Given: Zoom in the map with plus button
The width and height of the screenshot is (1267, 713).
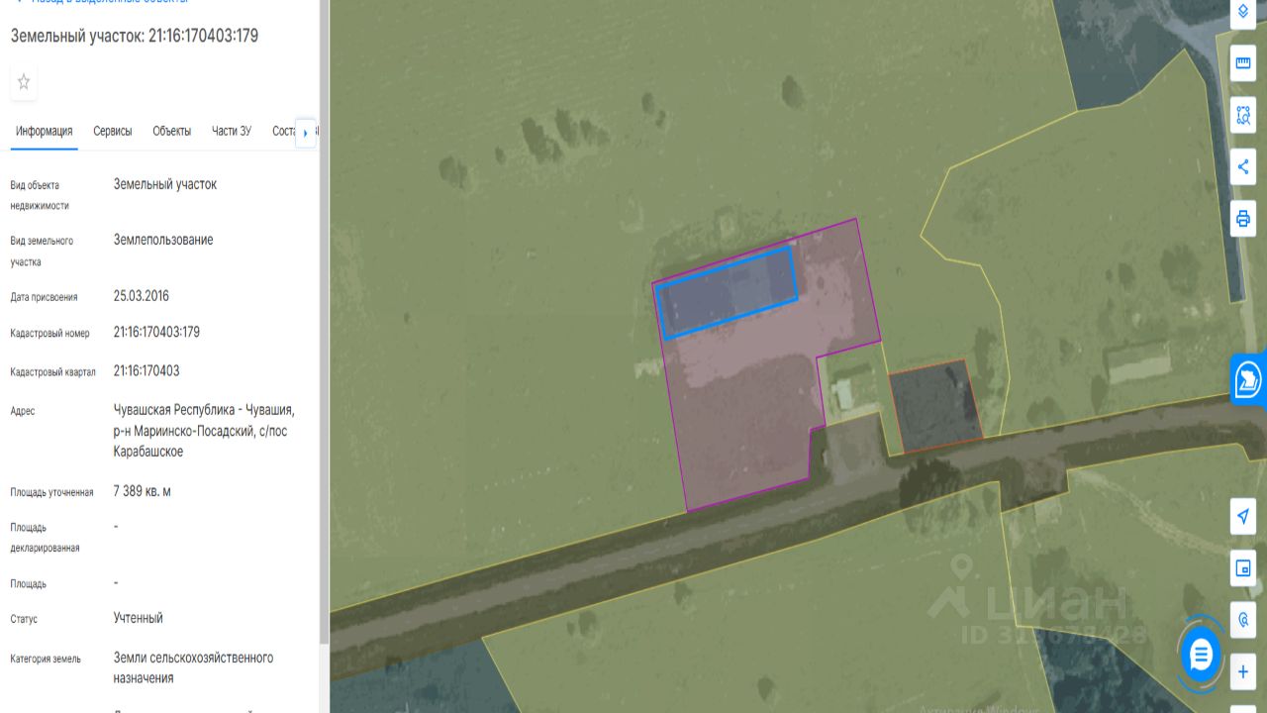Looking at the screenshot, I should (x=1243, y=672).
